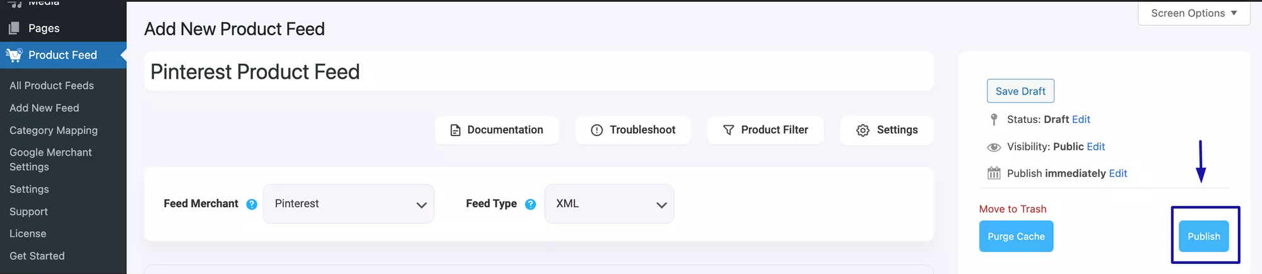Open Product Filter options

click(x=765, y=130)
